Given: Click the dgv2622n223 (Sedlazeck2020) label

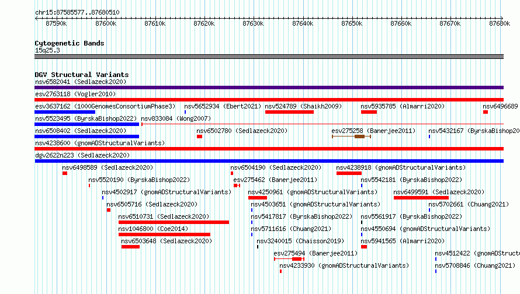Looking at the screenshot, I should pos(82,155).
